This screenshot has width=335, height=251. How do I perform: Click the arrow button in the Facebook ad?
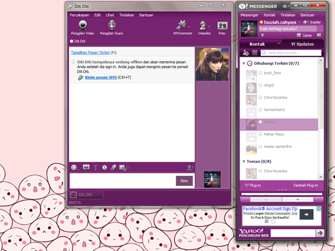[307, 214]
